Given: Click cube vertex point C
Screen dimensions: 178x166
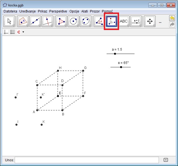Looking at the screenshot, I should (x=37, y=85).
